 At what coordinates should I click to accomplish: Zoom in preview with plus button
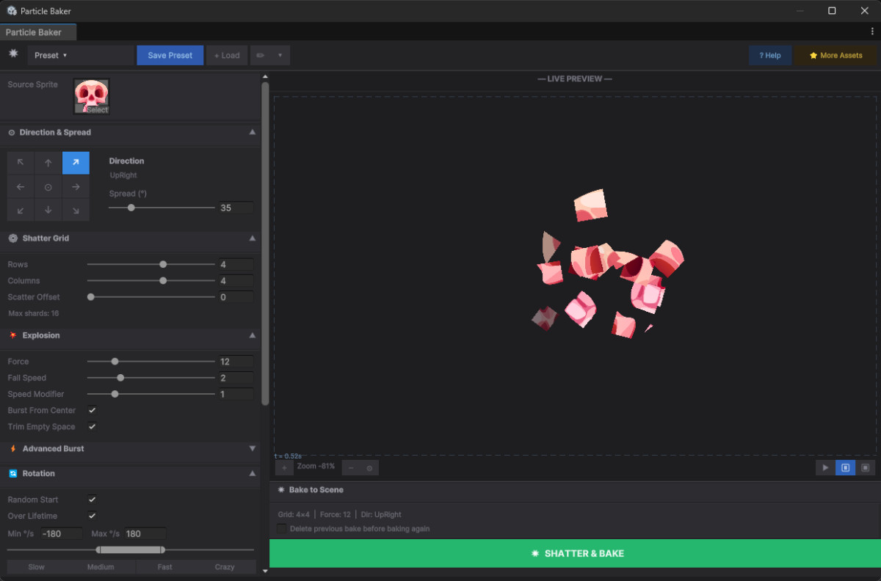pos(285,467)
